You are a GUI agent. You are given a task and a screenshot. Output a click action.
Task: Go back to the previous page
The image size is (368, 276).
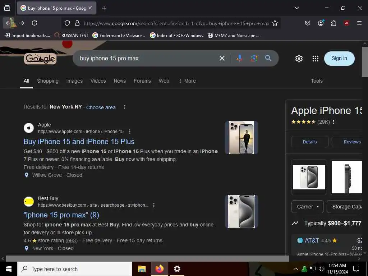click(x=8, y=23)
